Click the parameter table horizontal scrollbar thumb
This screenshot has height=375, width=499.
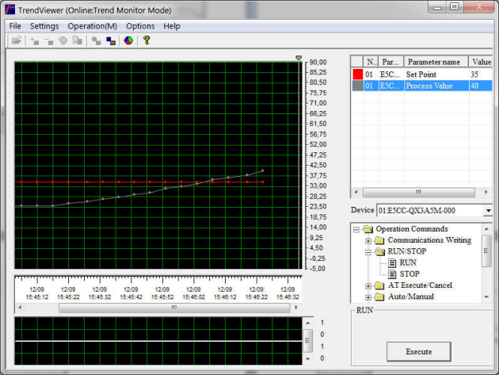coord(419,192)
